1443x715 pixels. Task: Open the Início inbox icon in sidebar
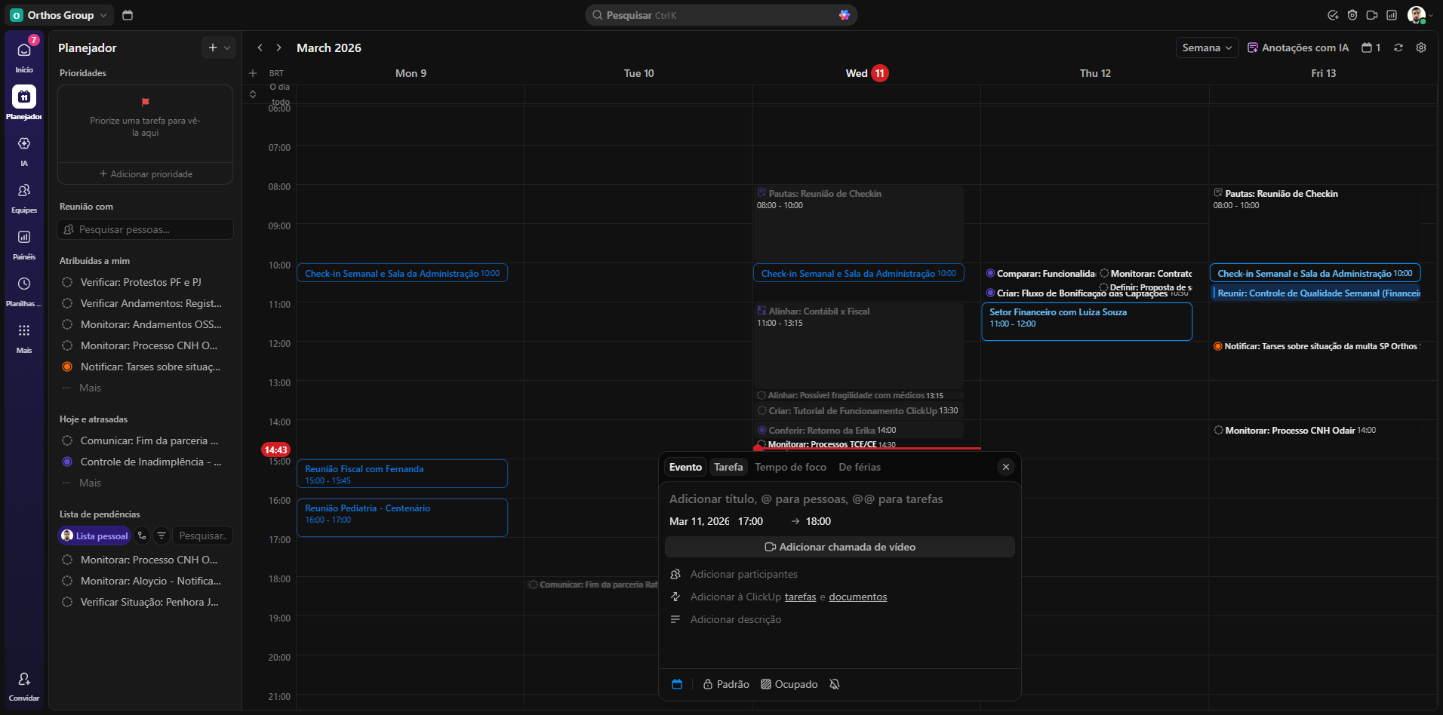click(x=24, y=51)
